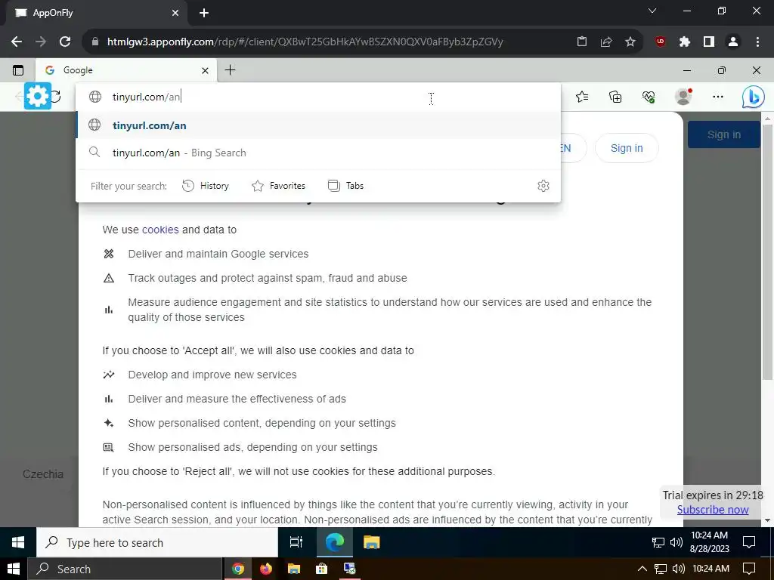Reload the outer Chrome page

[x=65, y=42]
